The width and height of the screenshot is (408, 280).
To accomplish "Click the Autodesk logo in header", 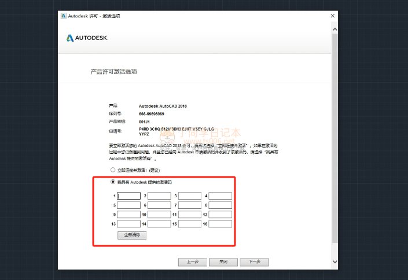I will [87, 38].
